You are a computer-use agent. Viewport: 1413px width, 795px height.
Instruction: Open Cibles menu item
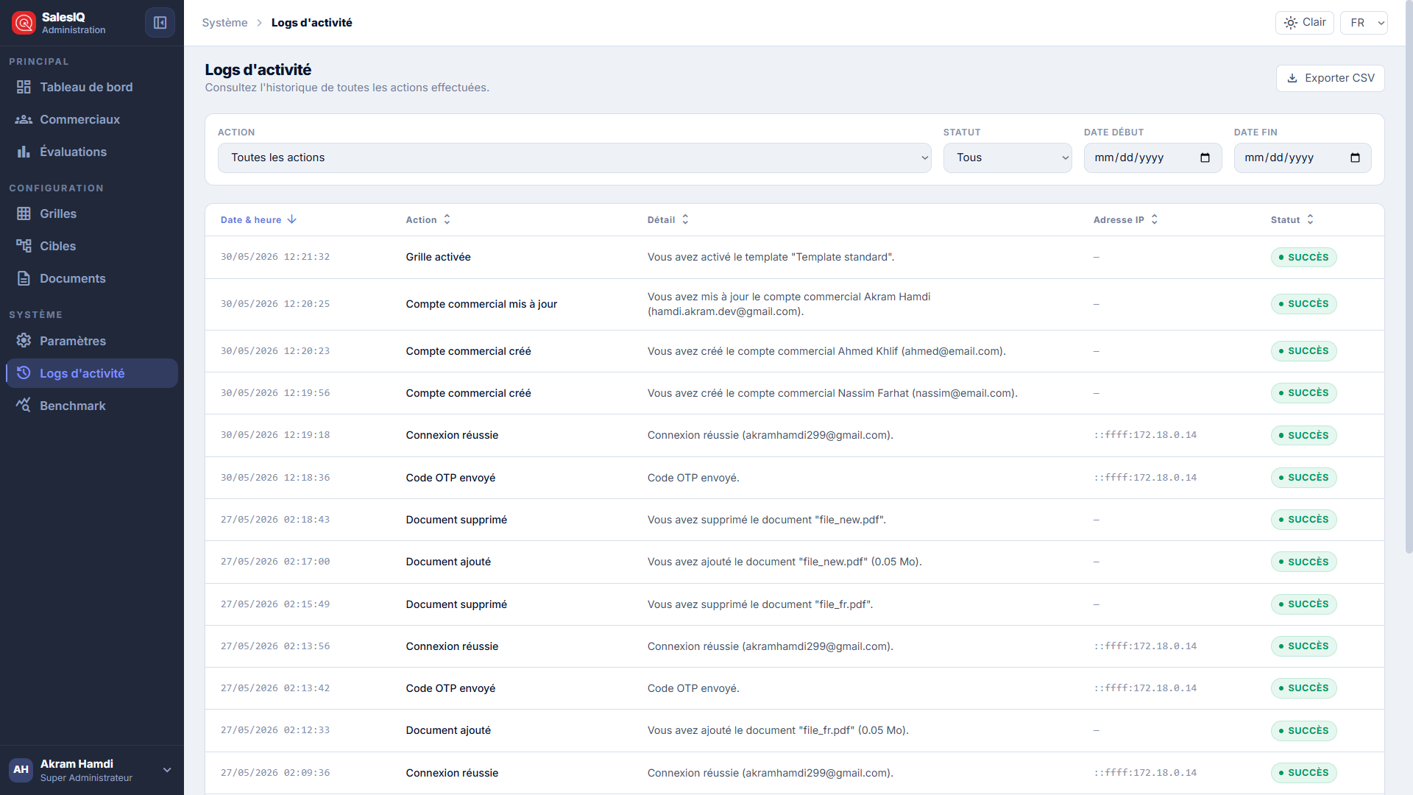coord(92,246)
